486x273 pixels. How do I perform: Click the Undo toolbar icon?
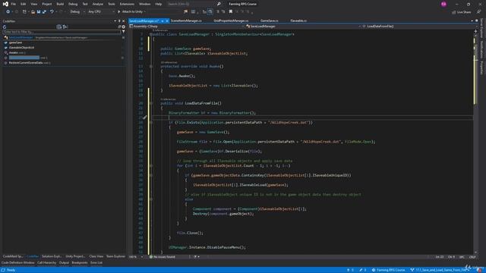[x=52, y=12]
